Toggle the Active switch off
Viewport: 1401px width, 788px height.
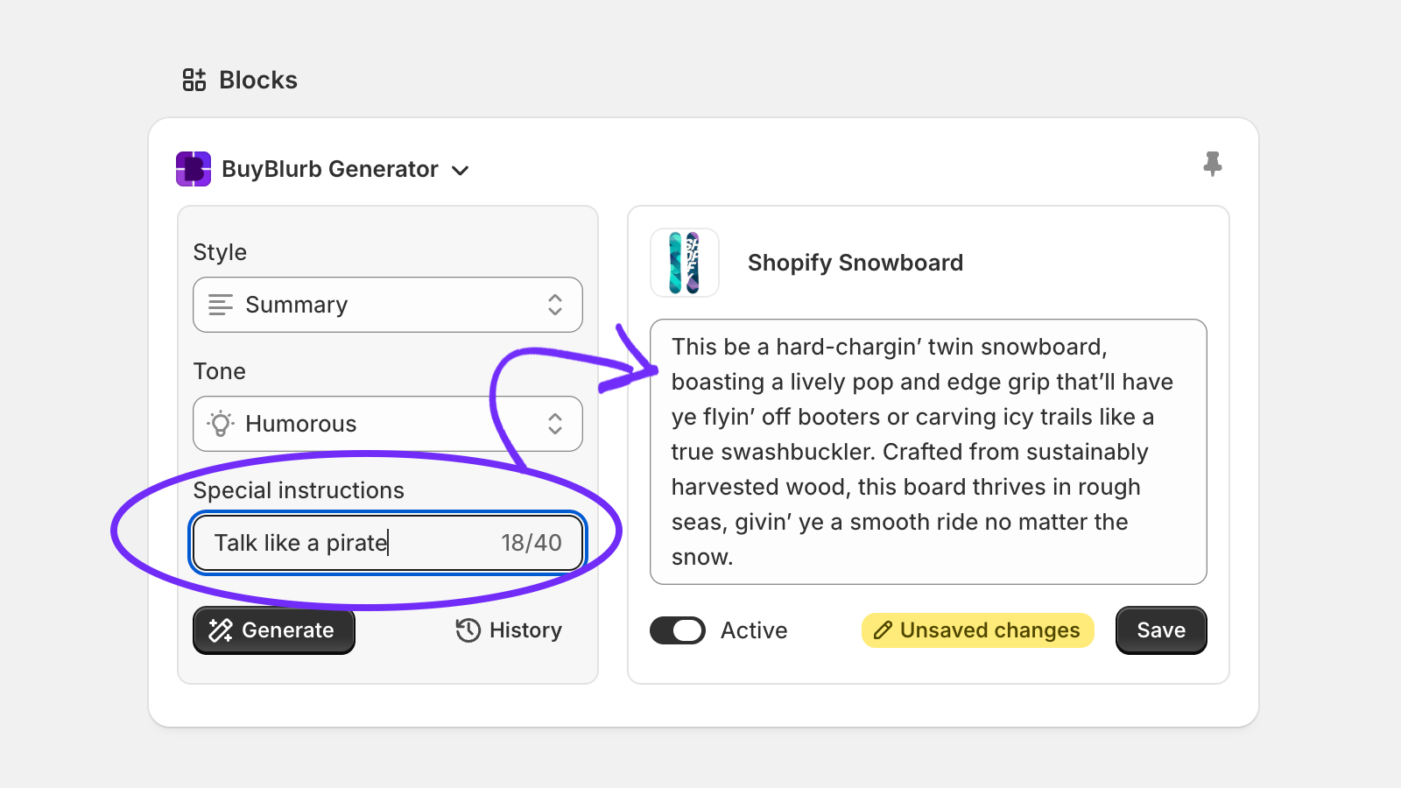(x=678, y=630)
